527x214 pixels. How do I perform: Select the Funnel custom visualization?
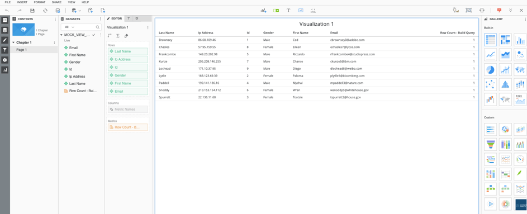tap(490, 144)
